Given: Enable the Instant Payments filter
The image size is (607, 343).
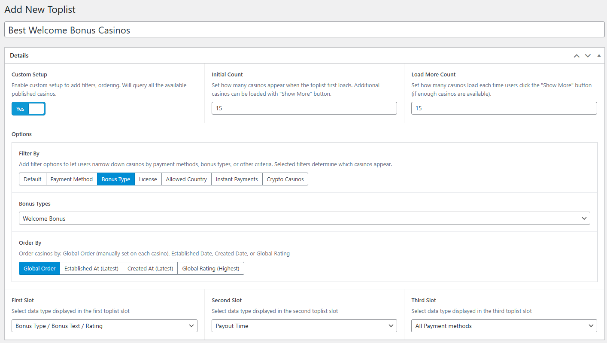Looking at the screenshot, I should (237, 179).
